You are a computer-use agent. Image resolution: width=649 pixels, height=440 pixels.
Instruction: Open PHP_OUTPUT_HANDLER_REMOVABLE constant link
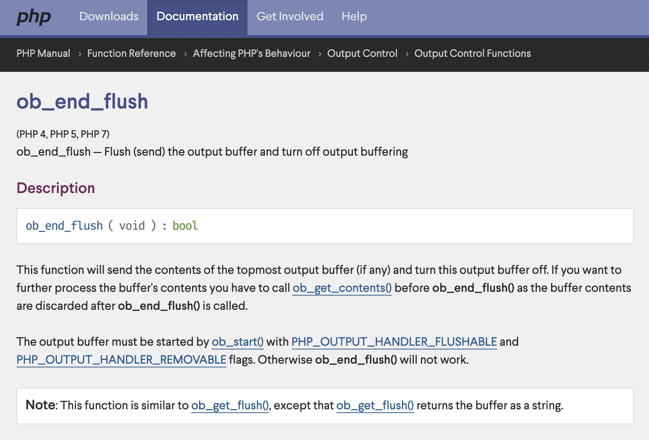(x=122, y=360)
